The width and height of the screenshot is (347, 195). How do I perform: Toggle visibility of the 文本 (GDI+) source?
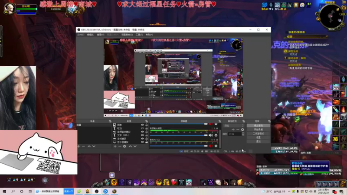tap(142, 135)
